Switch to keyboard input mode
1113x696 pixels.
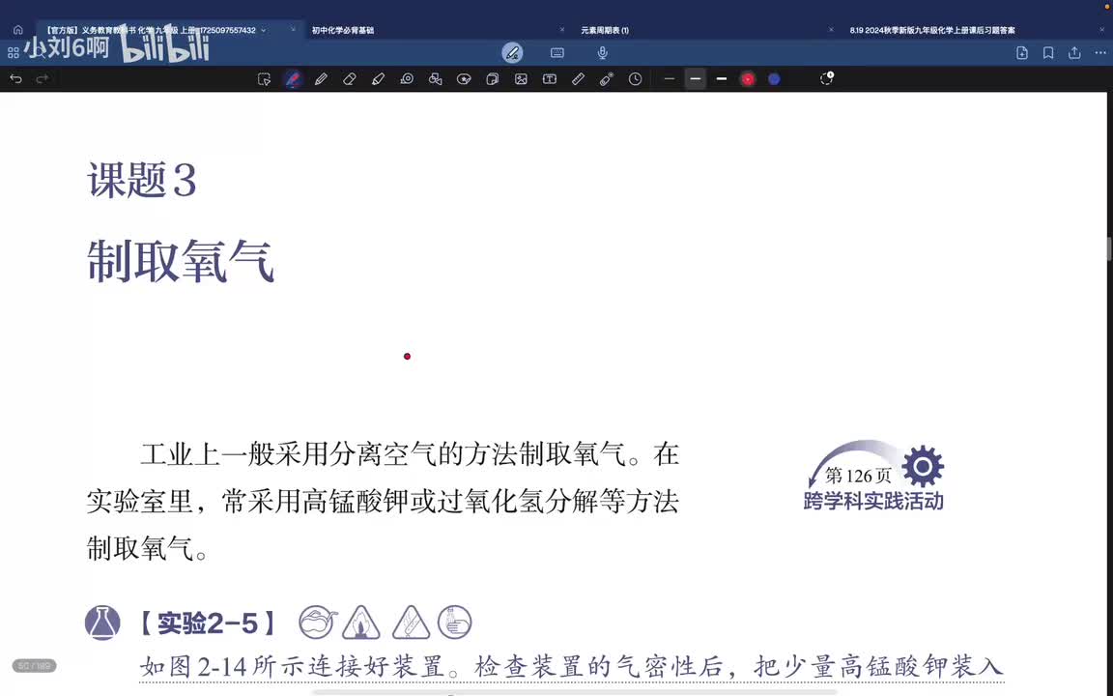click(x=557, y=52)
